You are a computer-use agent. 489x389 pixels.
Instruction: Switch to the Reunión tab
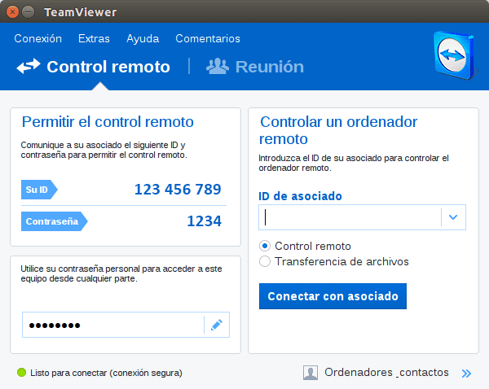[x=255, y=67]
